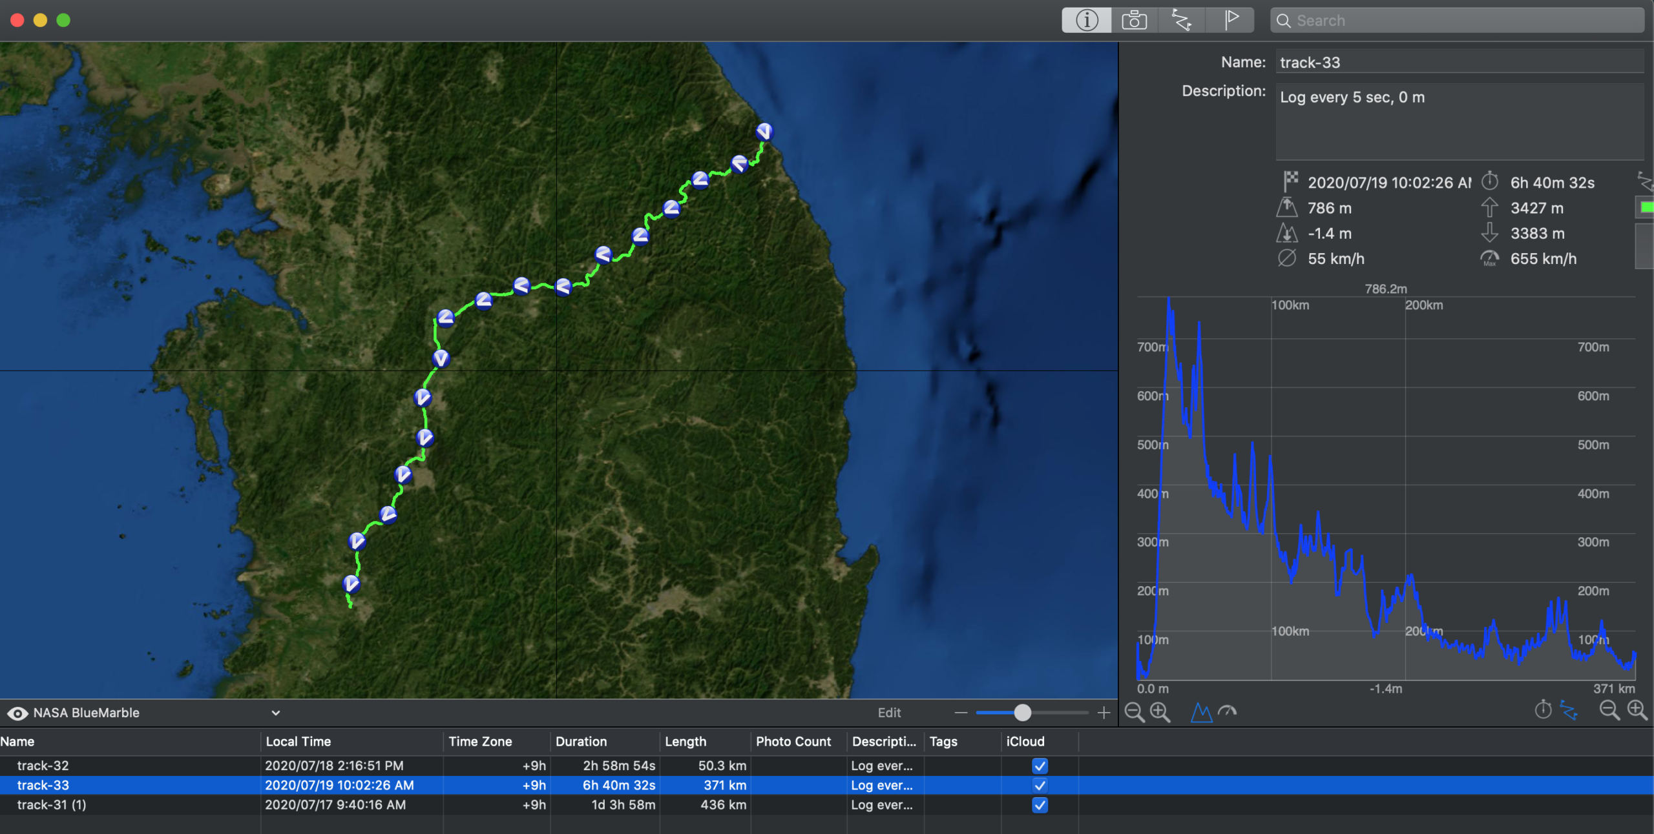Viewport: 1654px width, 834px height.
Task: Sort by Description column header
Action: click(885, 742)
